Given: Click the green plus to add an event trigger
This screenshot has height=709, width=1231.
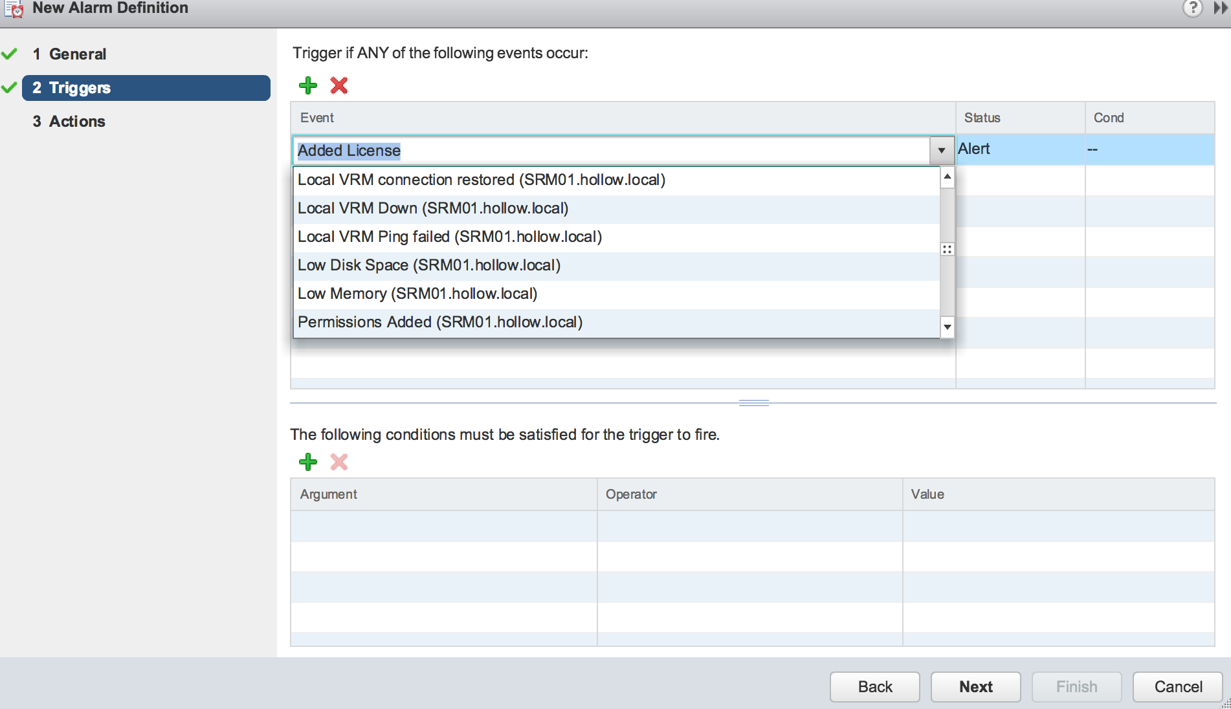Looking at the screenshot, I should (x=308, y=85).
